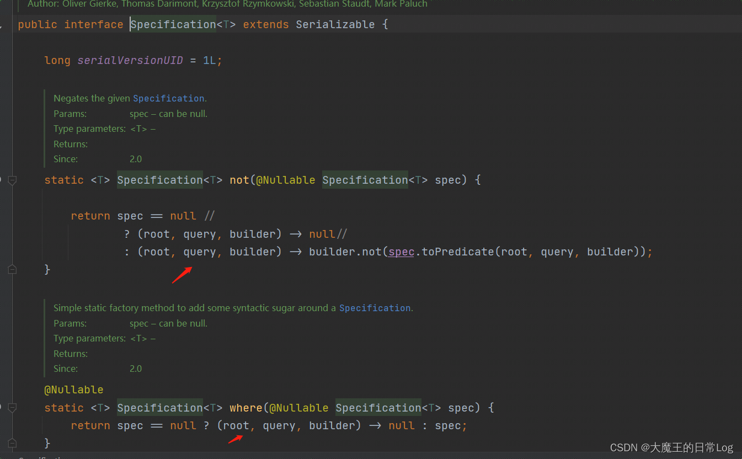Click the Specification interface name after 'interface'
This screenshot has width=742, height=459.
(x=173, y=24)
